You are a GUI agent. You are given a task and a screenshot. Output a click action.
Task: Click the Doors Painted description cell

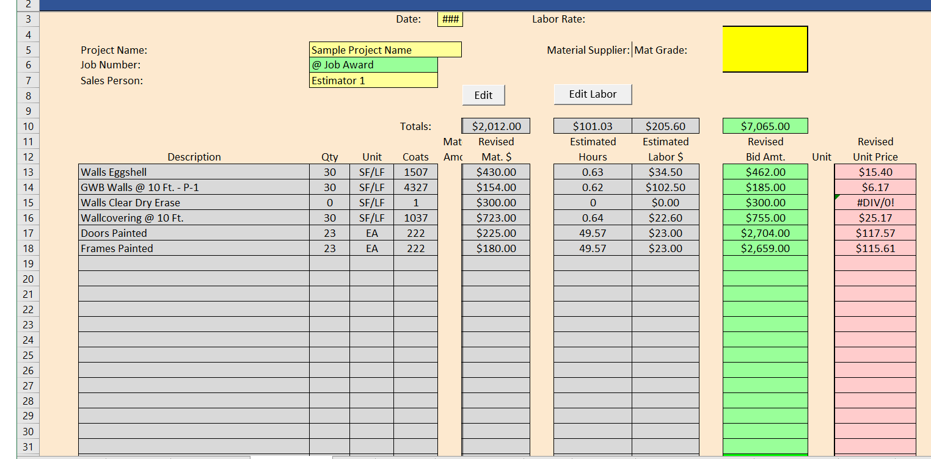pyautogui.click(x=194, y=233)
